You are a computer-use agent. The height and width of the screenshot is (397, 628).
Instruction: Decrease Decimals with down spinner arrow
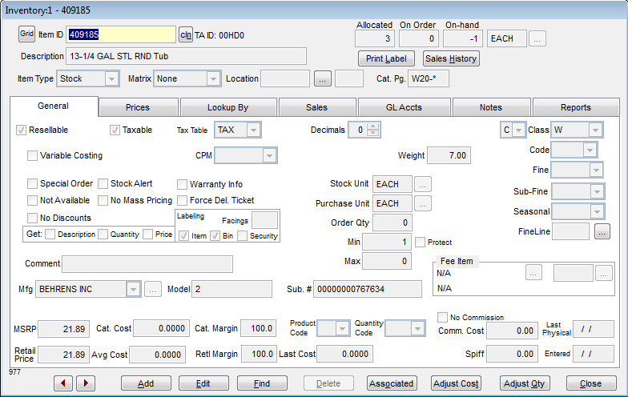(373, 133)
